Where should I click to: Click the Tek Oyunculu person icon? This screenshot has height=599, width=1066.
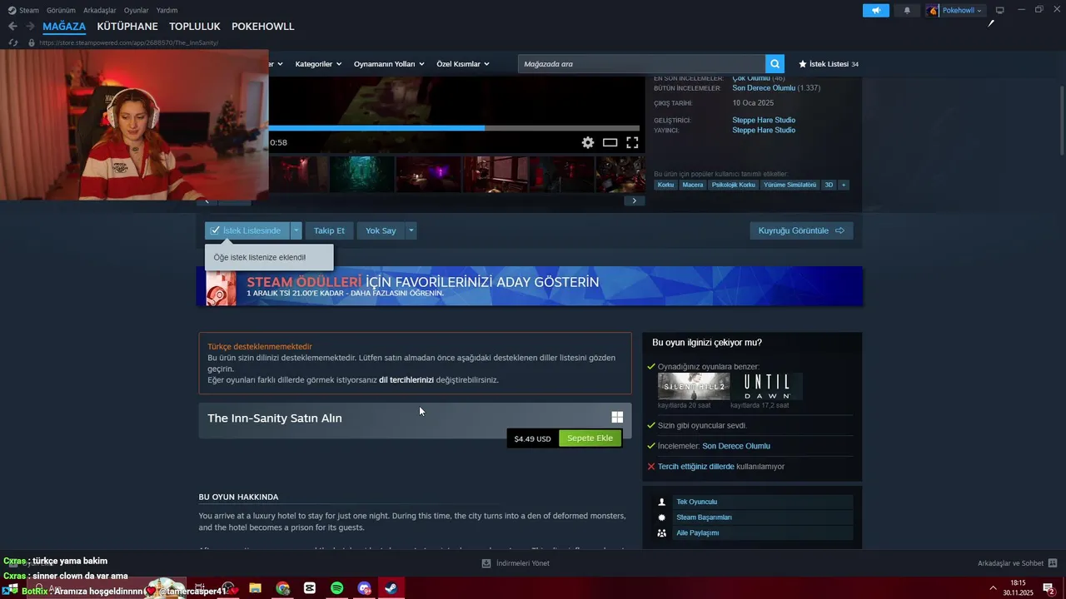pos(662,502)
